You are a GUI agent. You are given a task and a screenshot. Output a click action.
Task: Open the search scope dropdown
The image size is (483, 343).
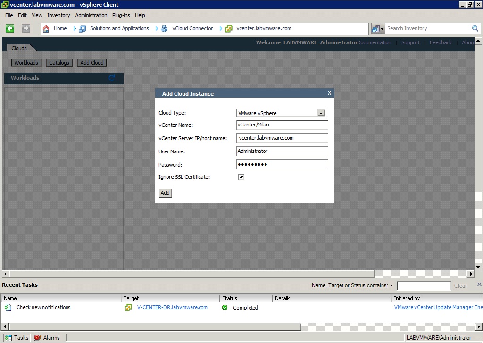382,29
